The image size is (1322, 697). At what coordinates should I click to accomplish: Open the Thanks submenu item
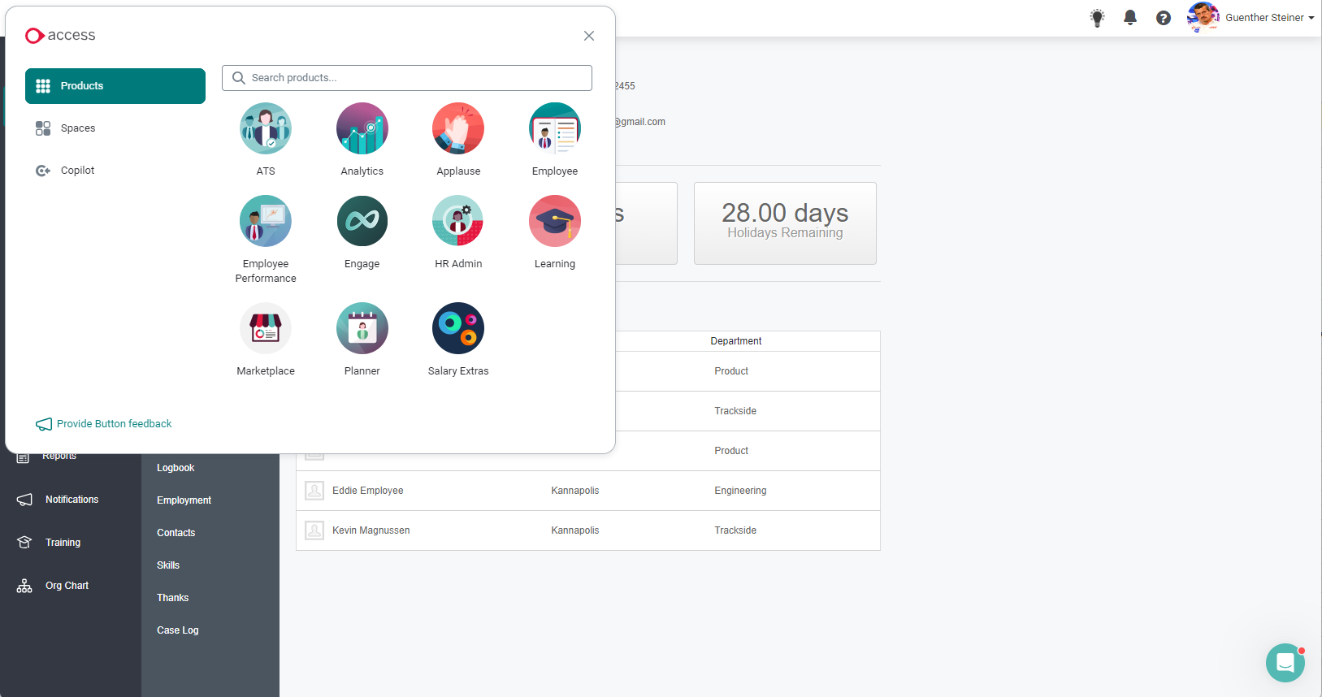click(x=172, y=598)
